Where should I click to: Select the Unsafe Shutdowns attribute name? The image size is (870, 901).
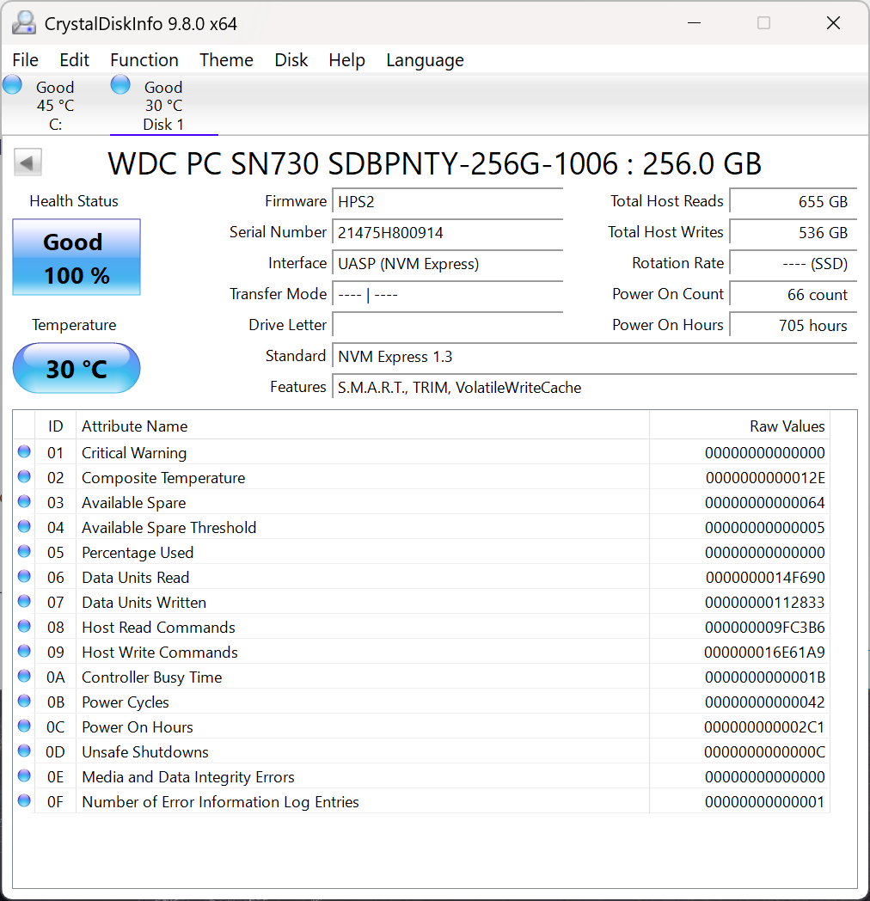click(144, 751)
